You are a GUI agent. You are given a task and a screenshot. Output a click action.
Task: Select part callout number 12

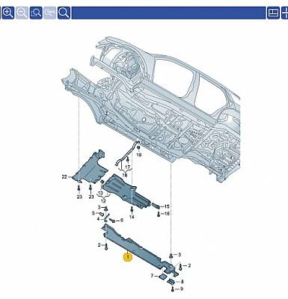[x=103, y=201]
